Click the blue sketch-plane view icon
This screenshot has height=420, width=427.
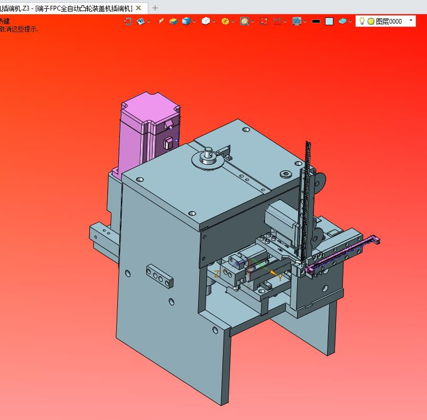(141, 21)
